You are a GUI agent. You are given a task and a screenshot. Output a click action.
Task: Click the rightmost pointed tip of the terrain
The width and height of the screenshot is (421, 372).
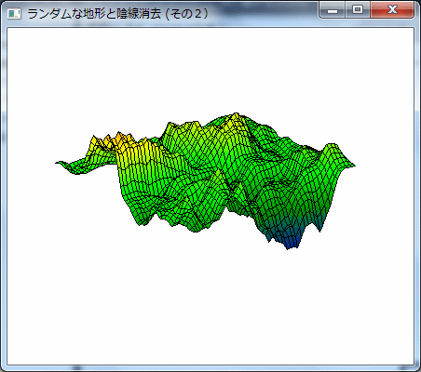[352, 165]
